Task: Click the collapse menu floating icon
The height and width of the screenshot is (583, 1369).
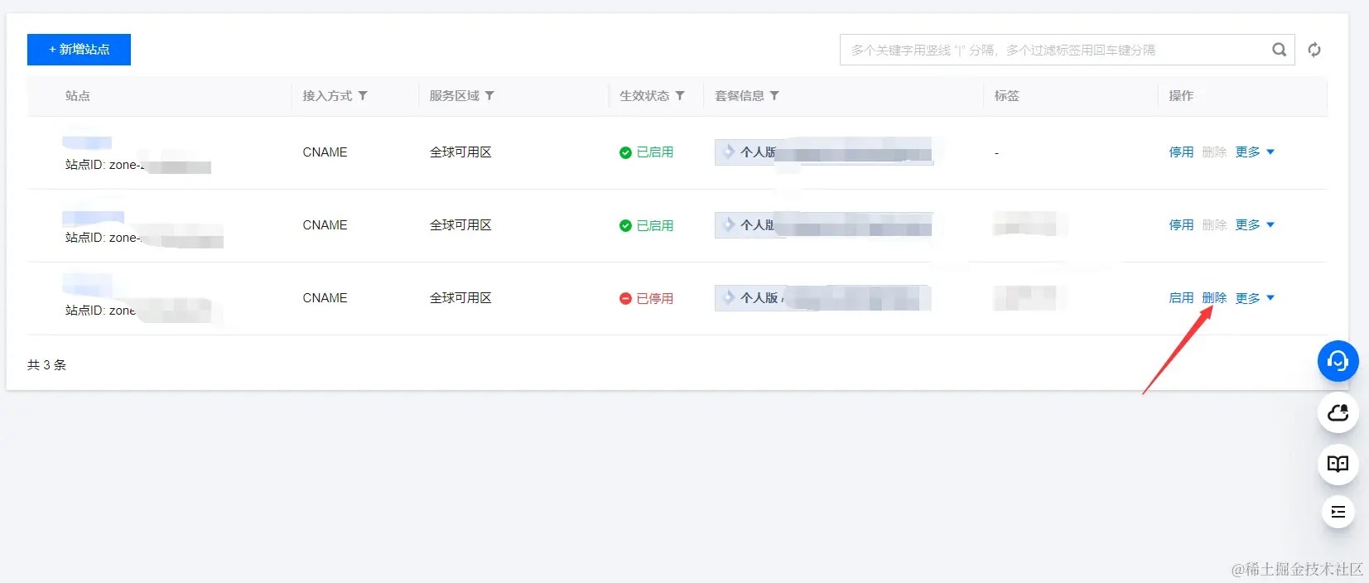Action: point(1338,512)
